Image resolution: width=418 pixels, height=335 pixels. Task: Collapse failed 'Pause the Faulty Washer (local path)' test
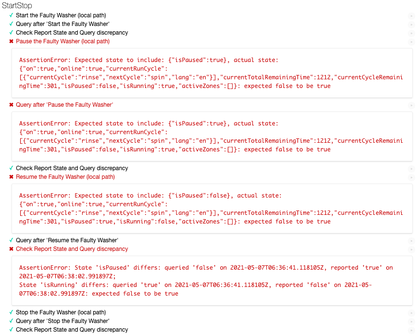click(62, 41)
